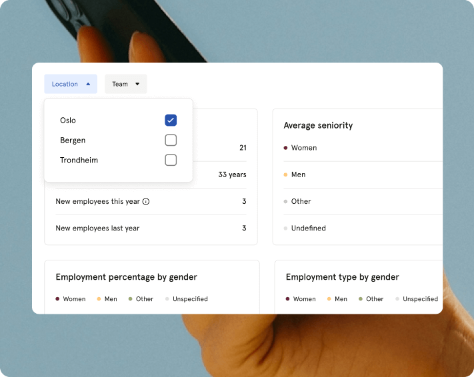Toggle Other legend in Employment type chart
The image size is (474, 377).
tap(371, 299)
